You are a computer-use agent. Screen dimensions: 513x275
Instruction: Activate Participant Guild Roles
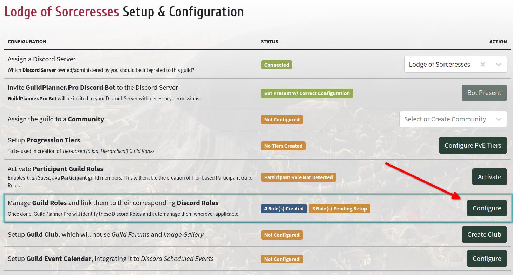[489, 177]
